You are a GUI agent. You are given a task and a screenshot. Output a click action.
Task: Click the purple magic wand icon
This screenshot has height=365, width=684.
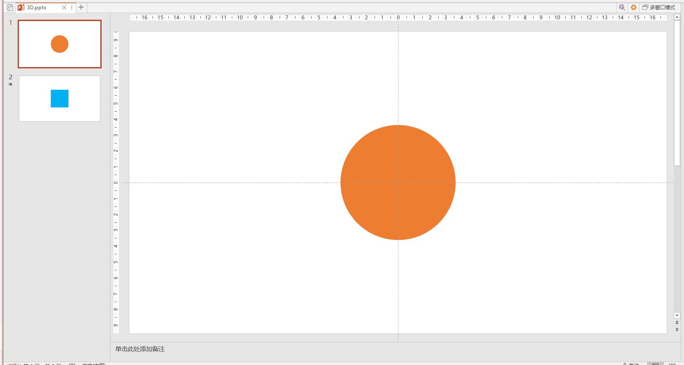tap(622, 7)
